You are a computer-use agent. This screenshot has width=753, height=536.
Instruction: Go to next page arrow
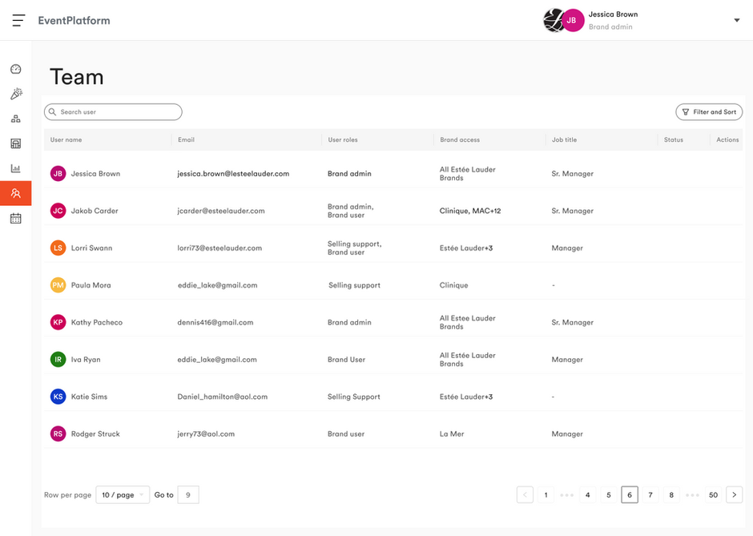click(734, 495)
